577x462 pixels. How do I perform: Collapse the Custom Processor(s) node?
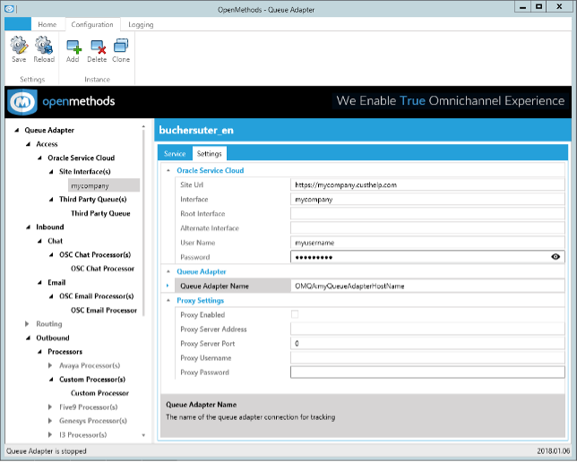(x=51, y=380)
